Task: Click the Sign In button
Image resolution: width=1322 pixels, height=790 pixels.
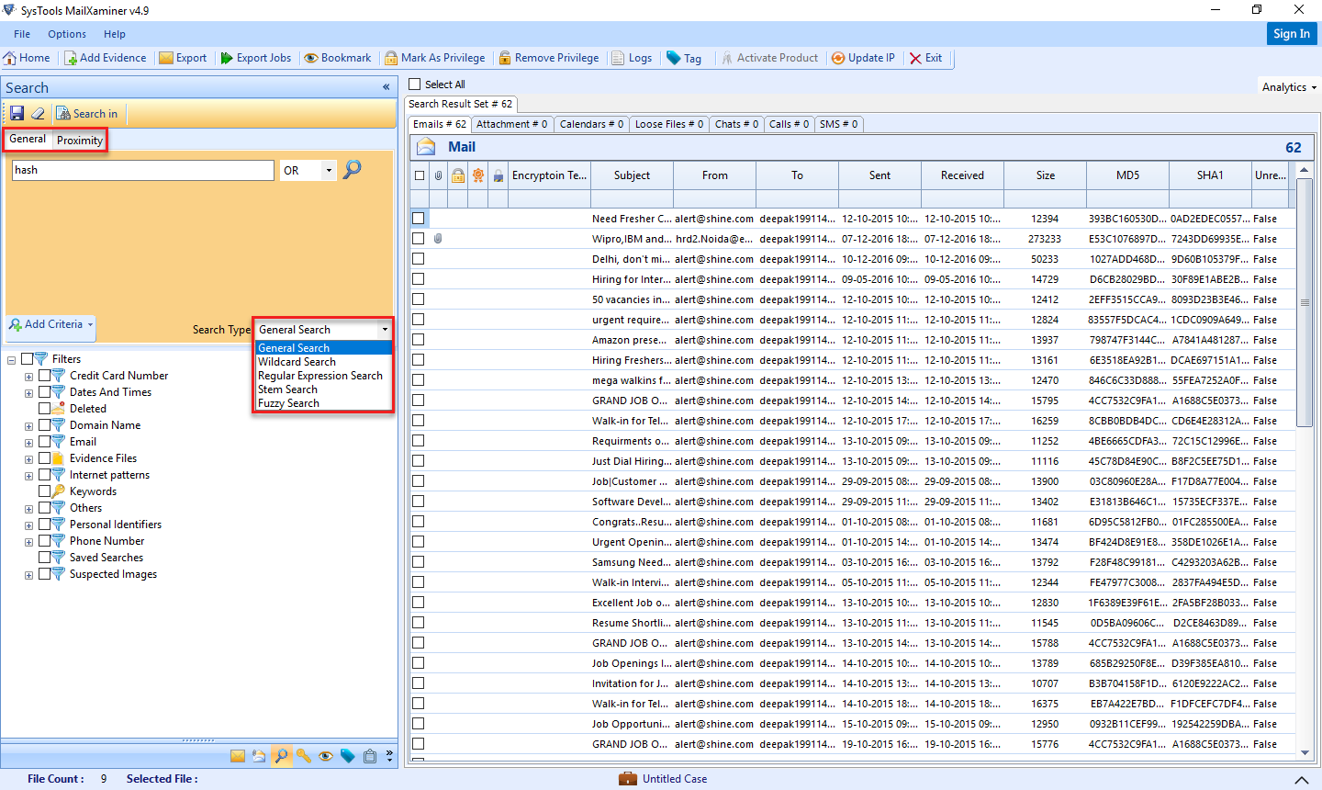Action: pos(1292,33)
